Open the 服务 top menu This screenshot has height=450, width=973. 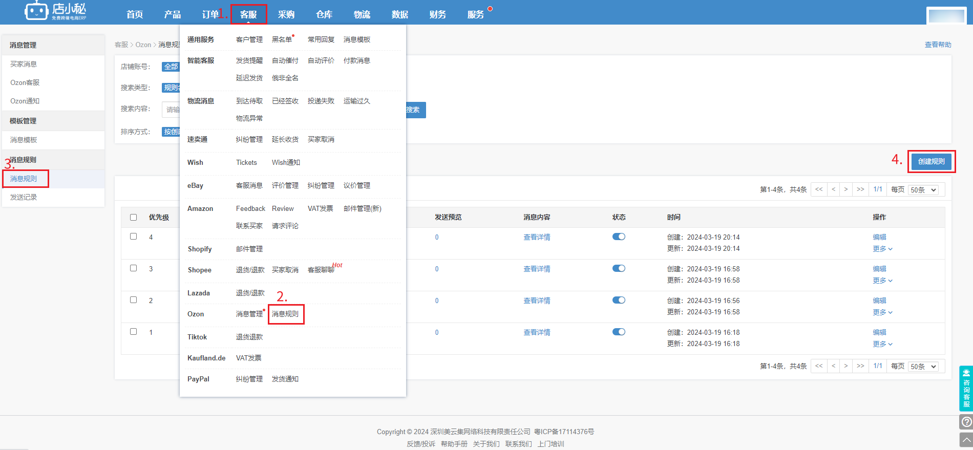tap(476, 14)
